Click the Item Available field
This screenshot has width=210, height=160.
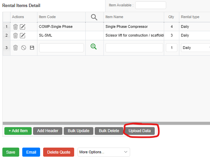(151, 5)
